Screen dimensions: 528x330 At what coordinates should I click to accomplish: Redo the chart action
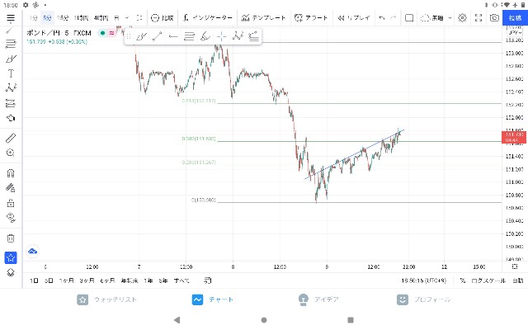tap(394, 18)
